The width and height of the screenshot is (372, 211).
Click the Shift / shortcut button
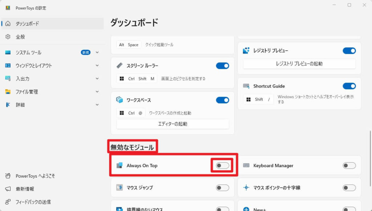[x=258, y=100]
